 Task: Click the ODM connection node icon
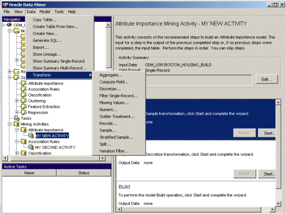pyautogui.click(x=9, y=25)
